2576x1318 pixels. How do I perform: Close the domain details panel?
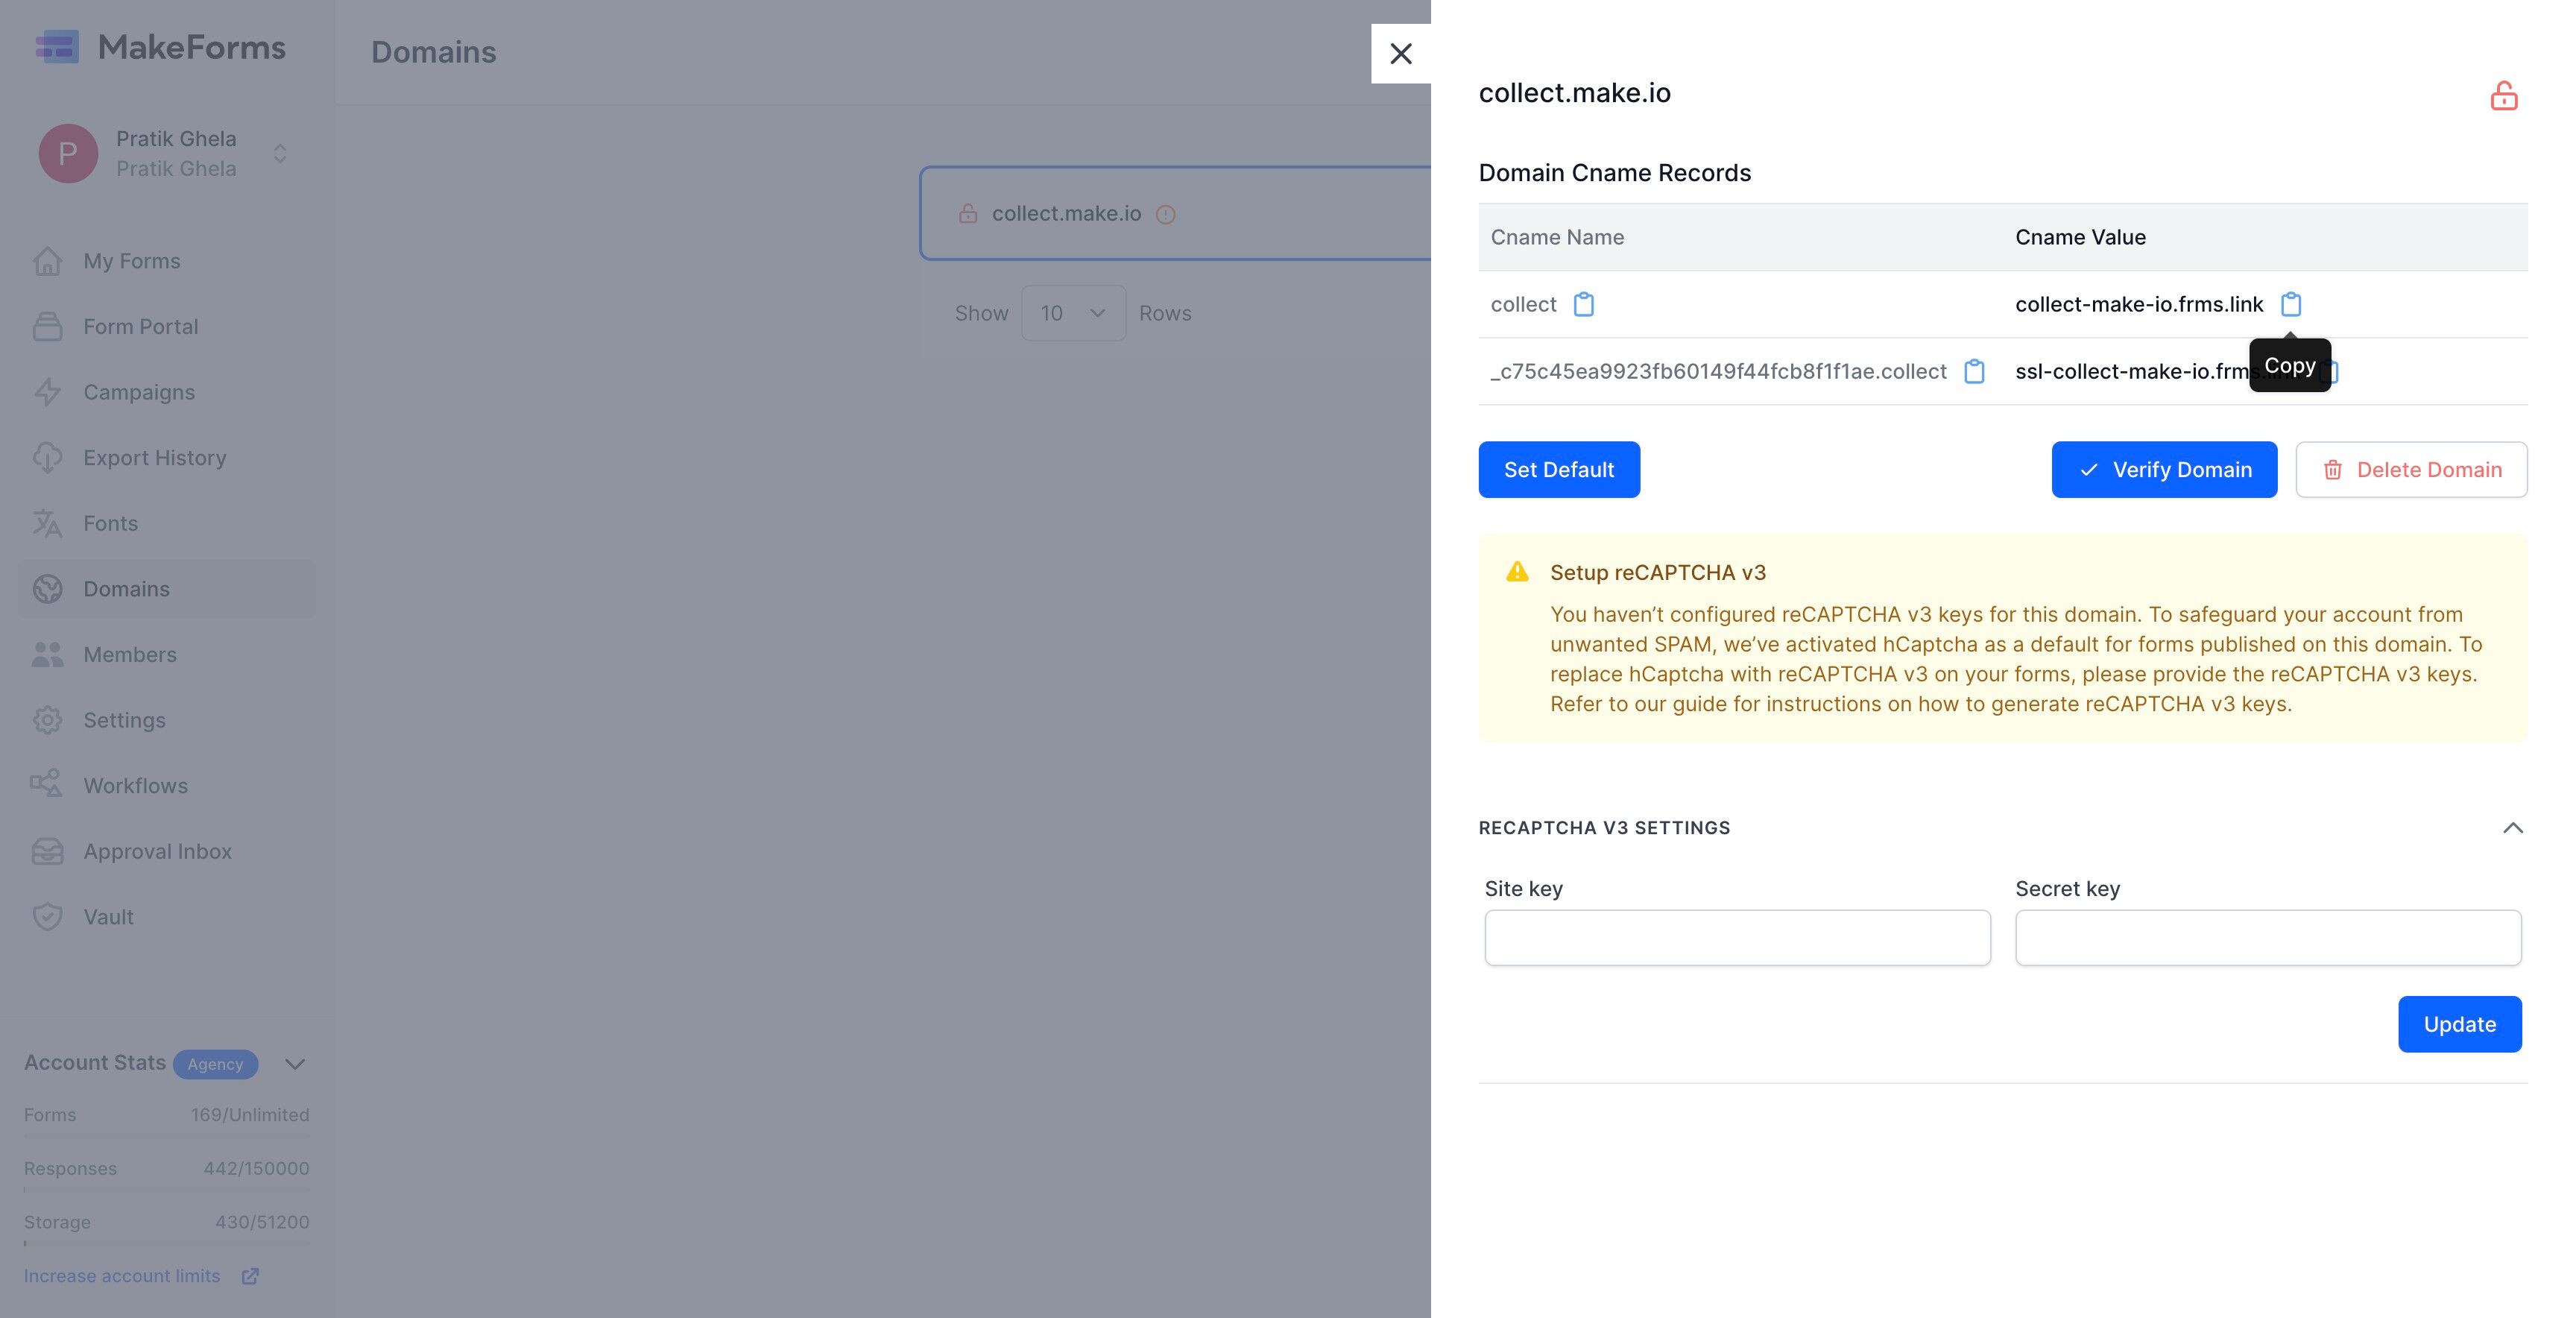(1400, 53)
